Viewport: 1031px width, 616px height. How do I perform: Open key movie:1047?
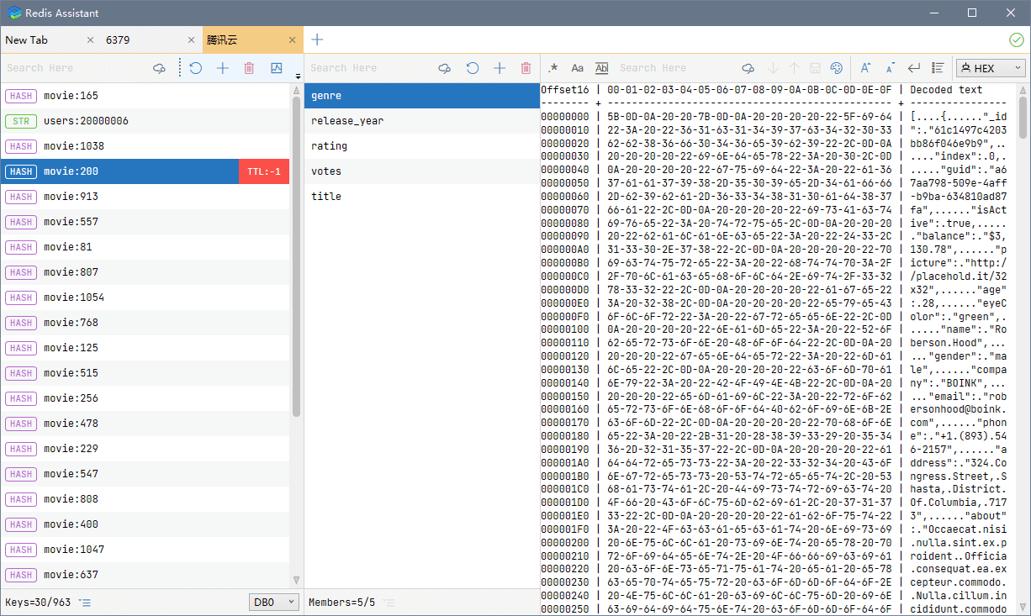tap(145, 550)
